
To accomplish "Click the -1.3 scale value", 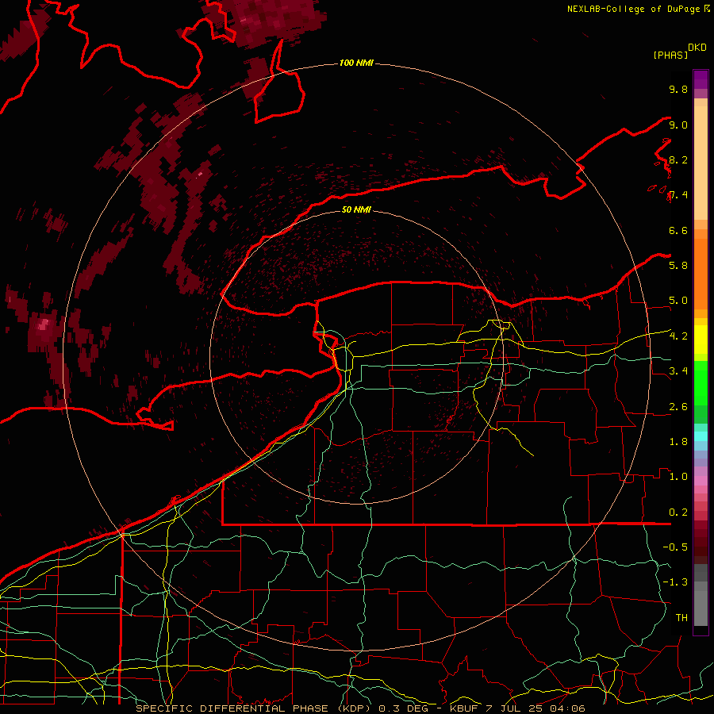I will coord(675,582).
